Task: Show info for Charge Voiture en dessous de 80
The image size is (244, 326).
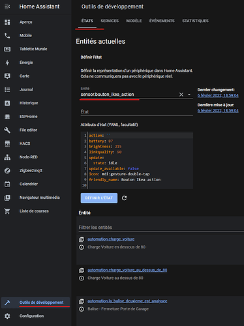Action: [82, 247]
